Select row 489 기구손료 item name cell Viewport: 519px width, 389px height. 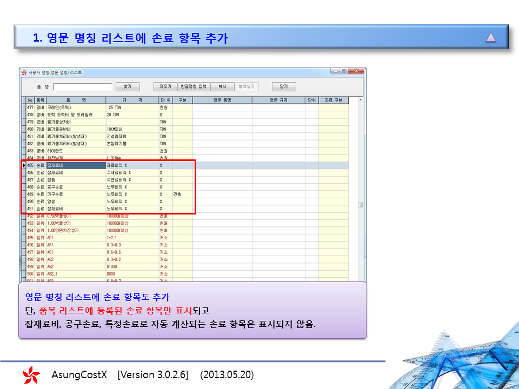coord(76,193)
